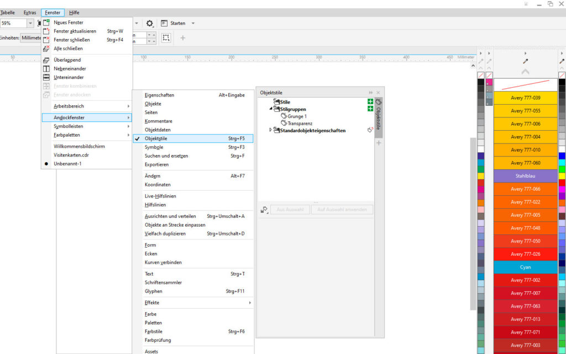Collapse the Stilgruppen tree node
This screenshot has height=354, width=566.
[271, 109]
